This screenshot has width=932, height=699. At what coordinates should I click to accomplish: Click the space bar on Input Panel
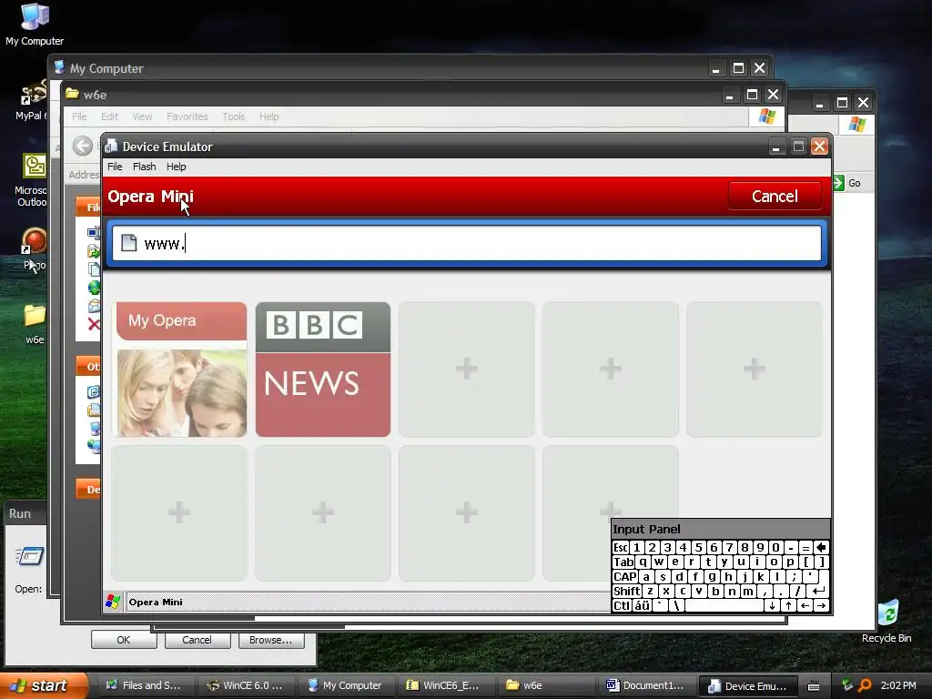pyautogui.click(x=724, y=605)
